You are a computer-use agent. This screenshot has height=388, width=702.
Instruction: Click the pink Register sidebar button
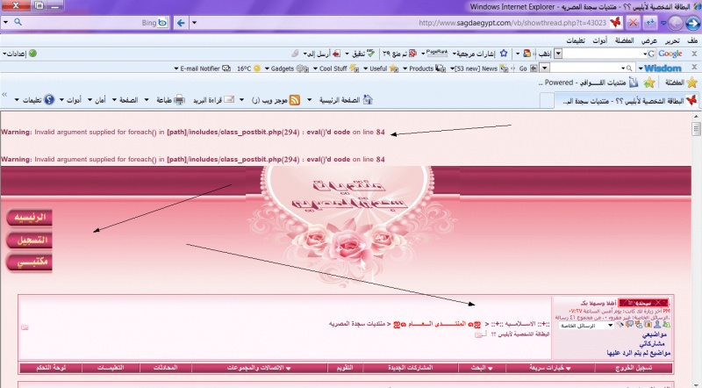(30, 239)
